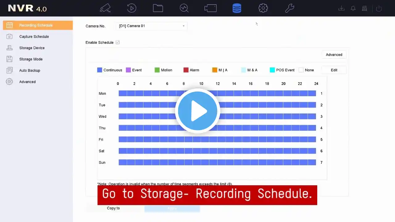The width and height of the screenshot is (395, 222).
Task: Open the Maintenance wrench icon
Action: point(289,8)
